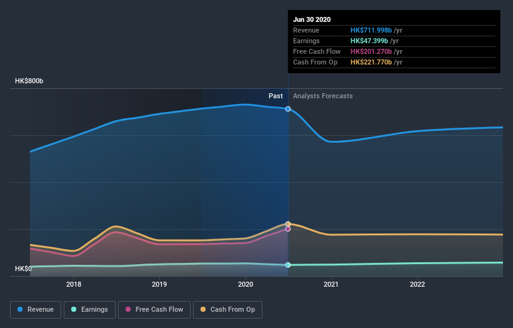Select the Cash From Op marker at Jun 2020
Image resolution: width=513 pixels, height=328 pixels.
(x=288, y=224)
